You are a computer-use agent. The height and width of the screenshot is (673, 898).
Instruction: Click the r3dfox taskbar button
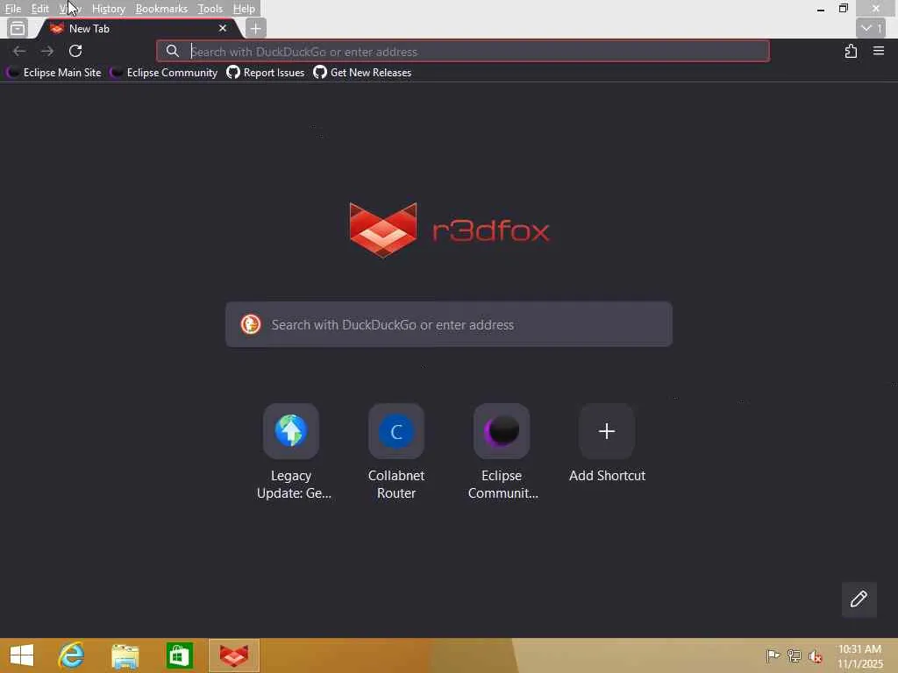coord(233,655)
